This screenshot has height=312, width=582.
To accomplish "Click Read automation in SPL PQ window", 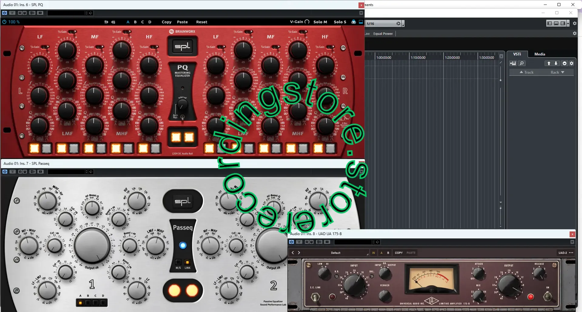I will point(20,13).
